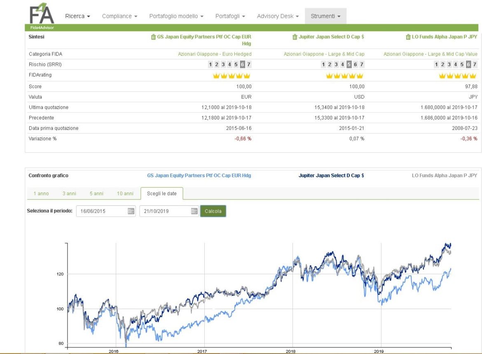
Task: Click the start date field 16/06/2015
Action: (x=106, y=211)
